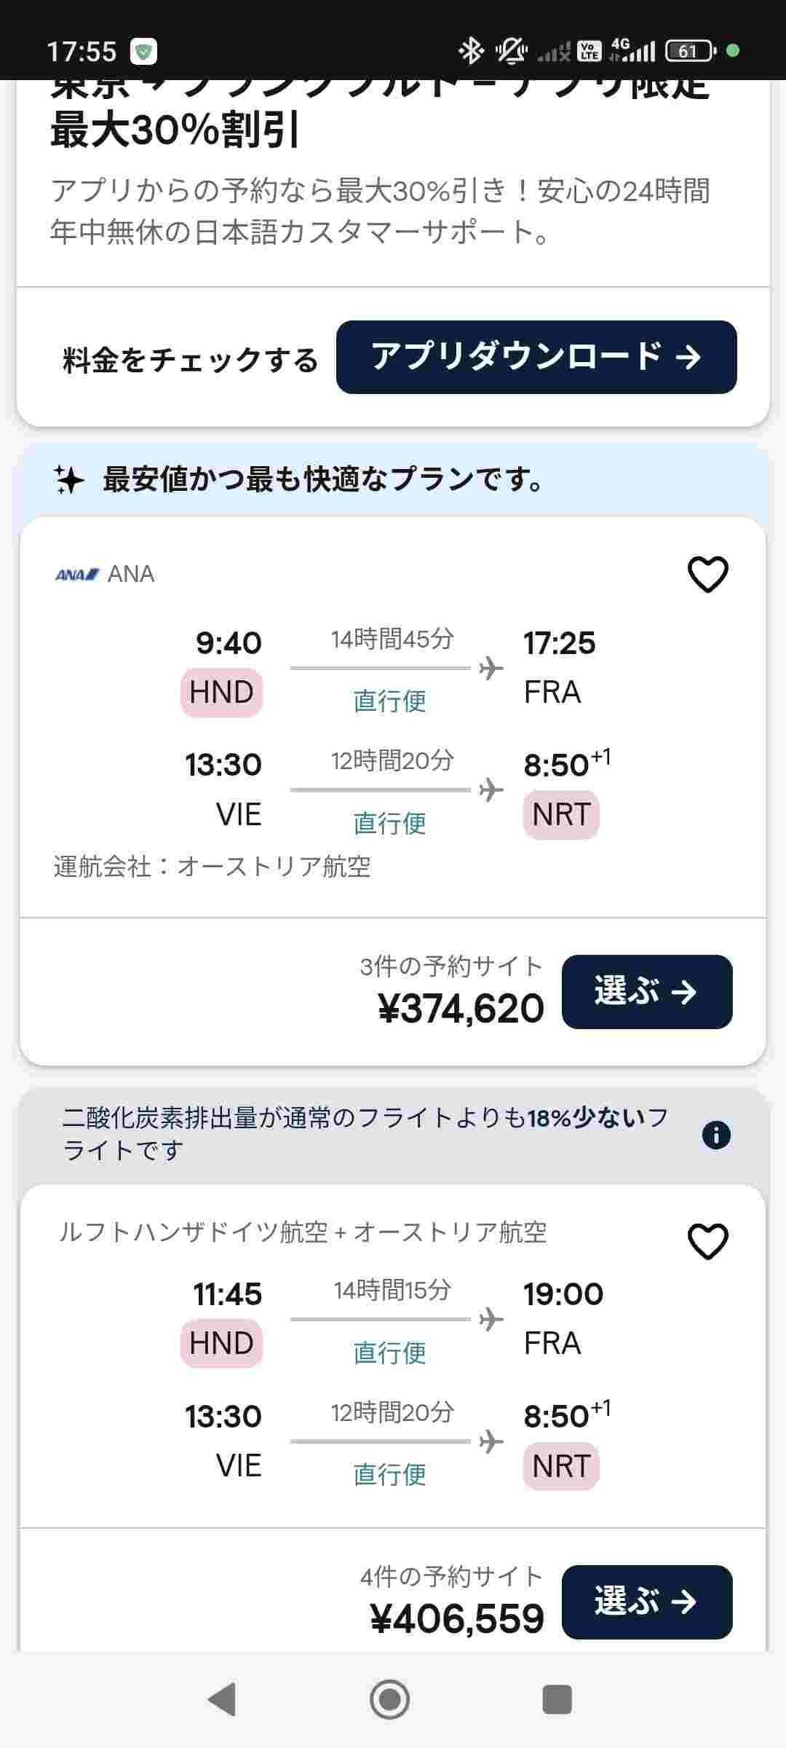Favorite the ANA flight with heart icon
This screenshot has width=786, height=1748.
[x=707, y=575]
